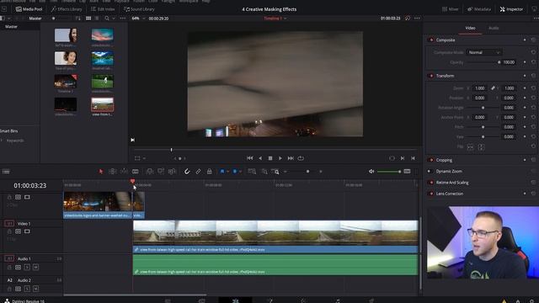Click the Play Reverse button
Screen dimensions: 539x303
tap(260, 158)
